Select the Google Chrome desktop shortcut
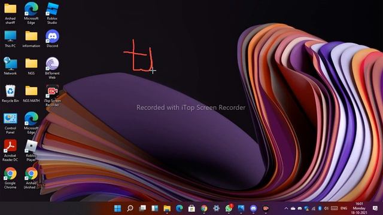 [x=10, y=179]
